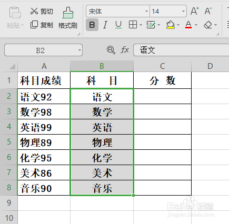The image size is (229, 224).
Task: Click the Cut (剪切) scissors button
Action: point(42,11)
